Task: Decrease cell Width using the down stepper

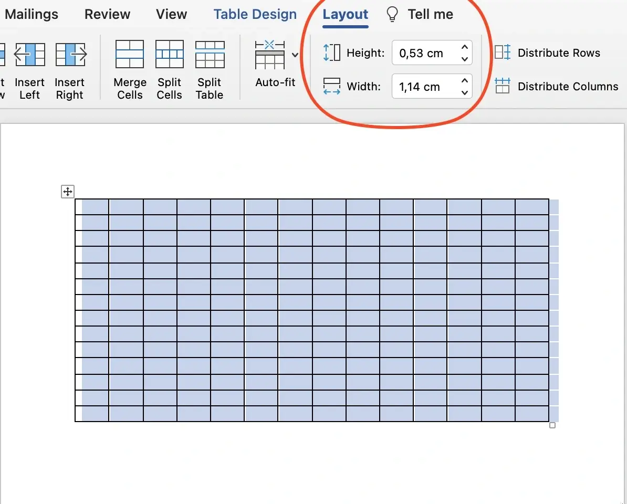Action: click(464, 91)
